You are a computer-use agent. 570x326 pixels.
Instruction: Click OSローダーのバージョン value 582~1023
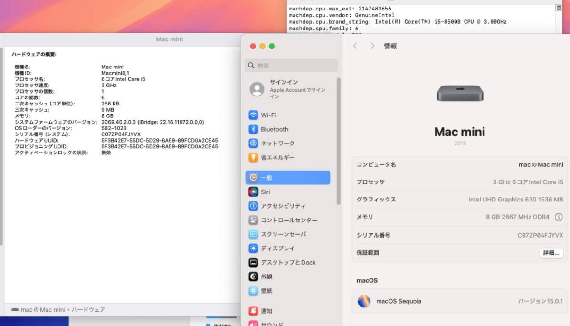(x=114, y=128)
